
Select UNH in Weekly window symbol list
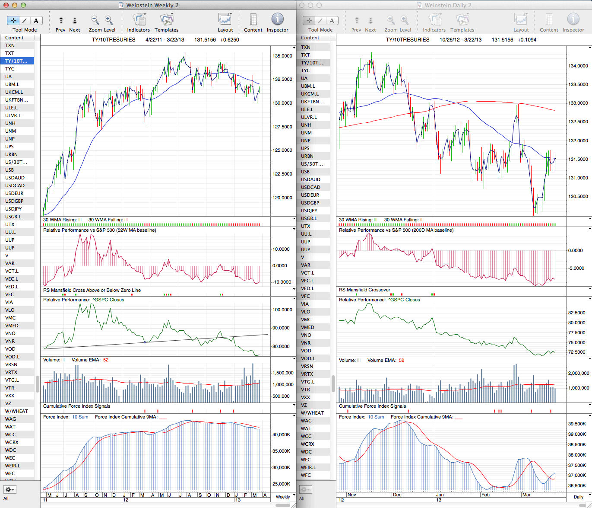10,123
